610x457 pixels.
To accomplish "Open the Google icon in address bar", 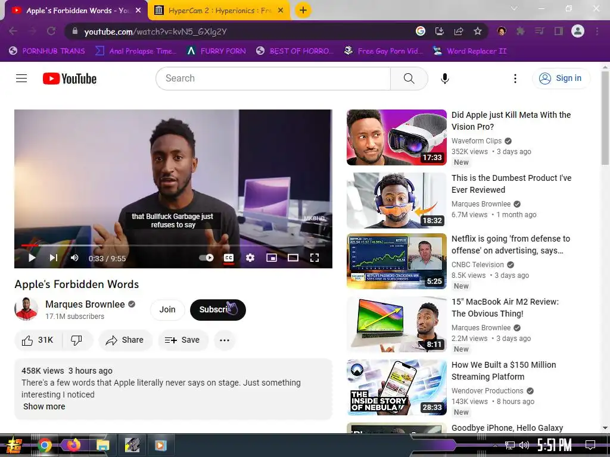I will [x=421, y=31].
